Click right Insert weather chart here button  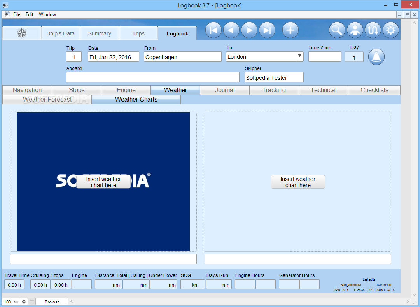tap(298, 182)
